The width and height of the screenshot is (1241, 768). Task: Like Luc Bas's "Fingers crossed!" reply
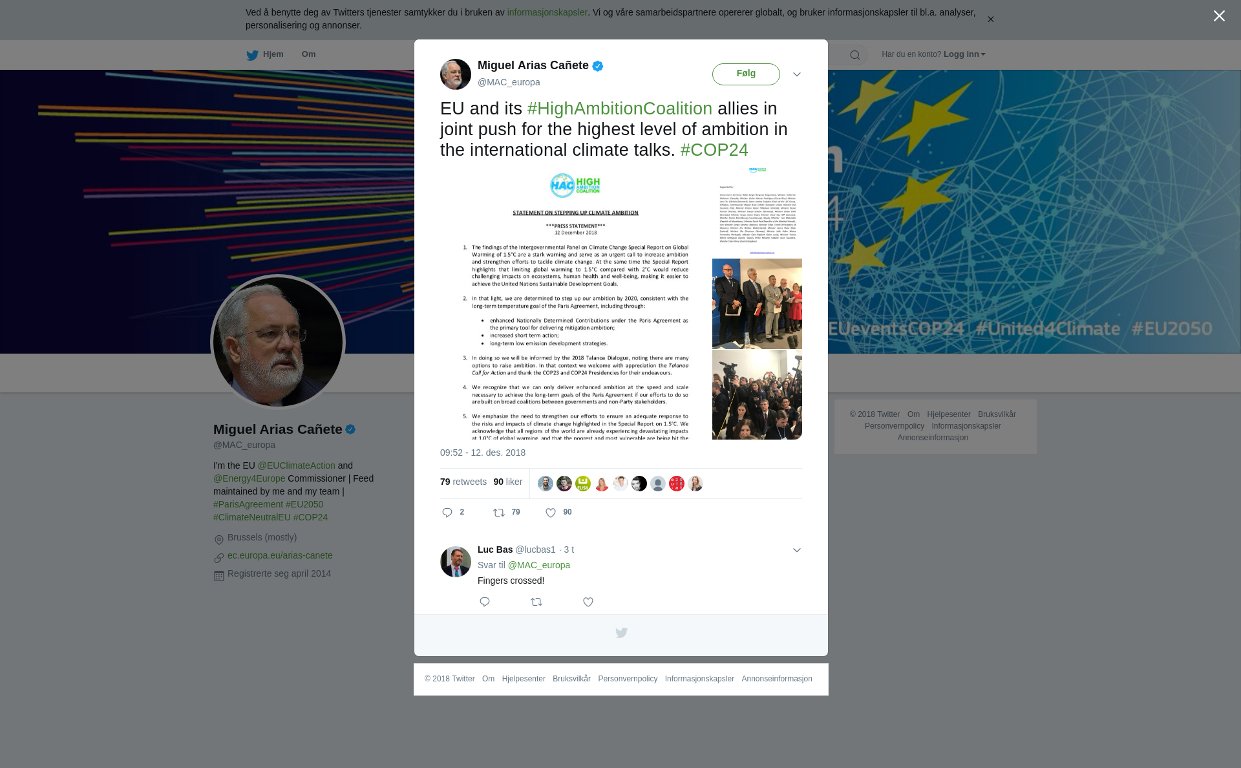coord(588,602)
